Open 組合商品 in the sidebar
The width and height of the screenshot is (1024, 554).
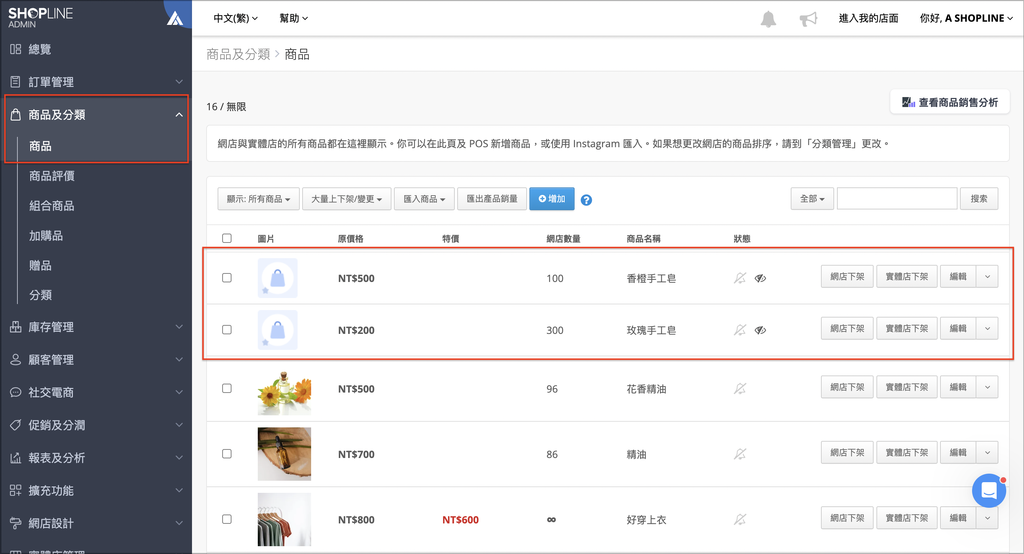[52, 206]
